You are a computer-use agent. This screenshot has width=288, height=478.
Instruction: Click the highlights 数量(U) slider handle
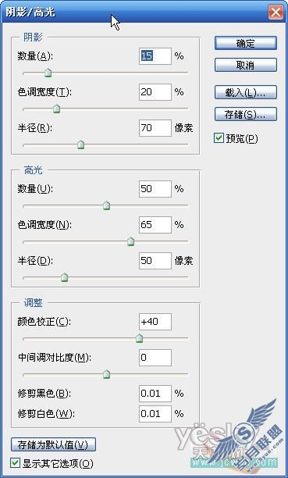(106, 205)
